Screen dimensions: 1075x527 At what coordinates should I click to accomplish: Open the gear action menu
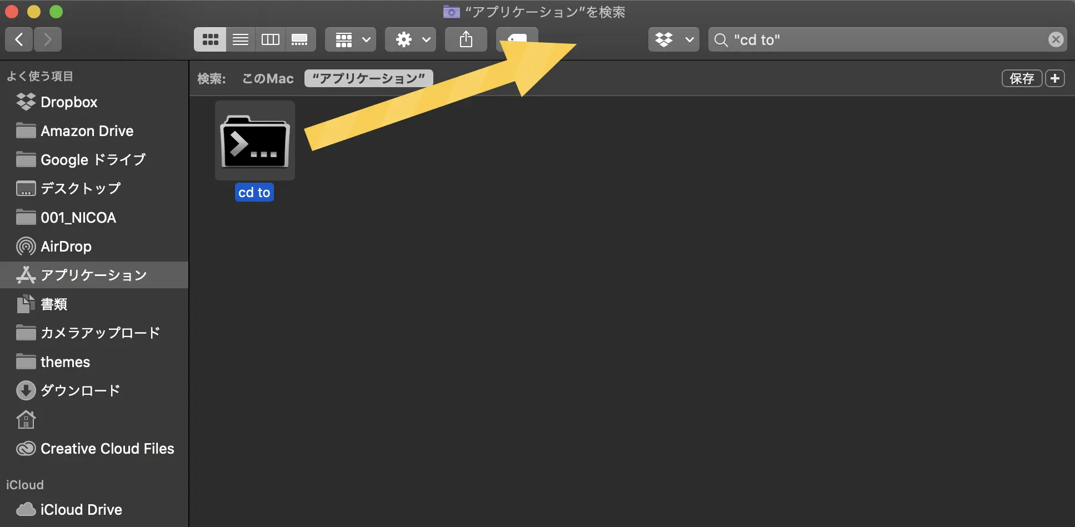pyautogui.click(x=411, y=39)
